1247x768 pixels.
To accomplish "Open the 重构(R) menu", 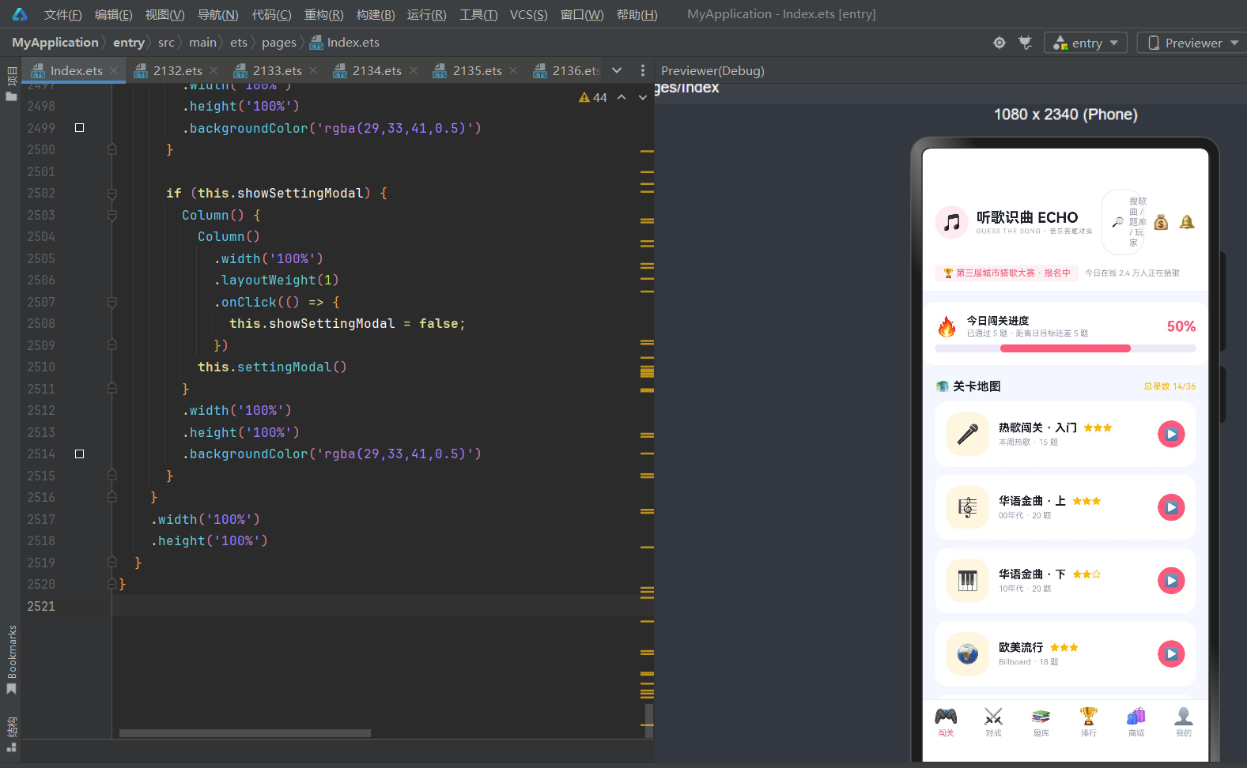I will tap(323, 14).
